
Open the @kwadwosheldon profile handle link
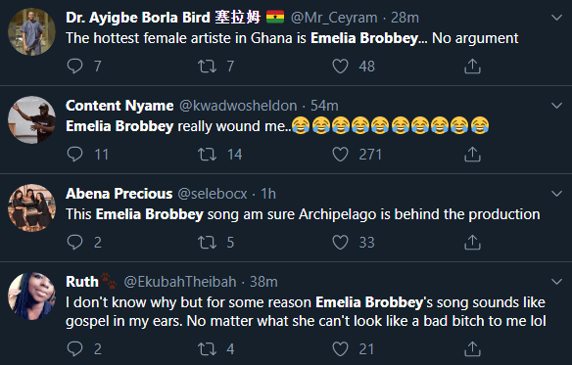click(238, 106)
